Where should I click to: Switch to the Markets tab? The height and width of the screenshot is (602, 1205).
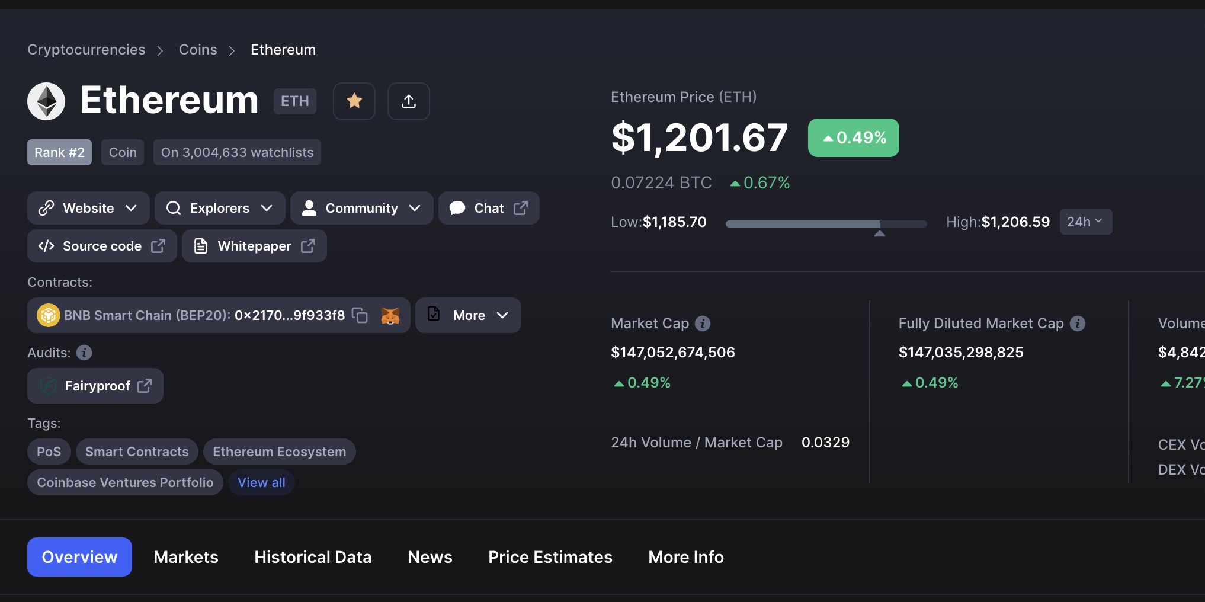tap(186, 557)
